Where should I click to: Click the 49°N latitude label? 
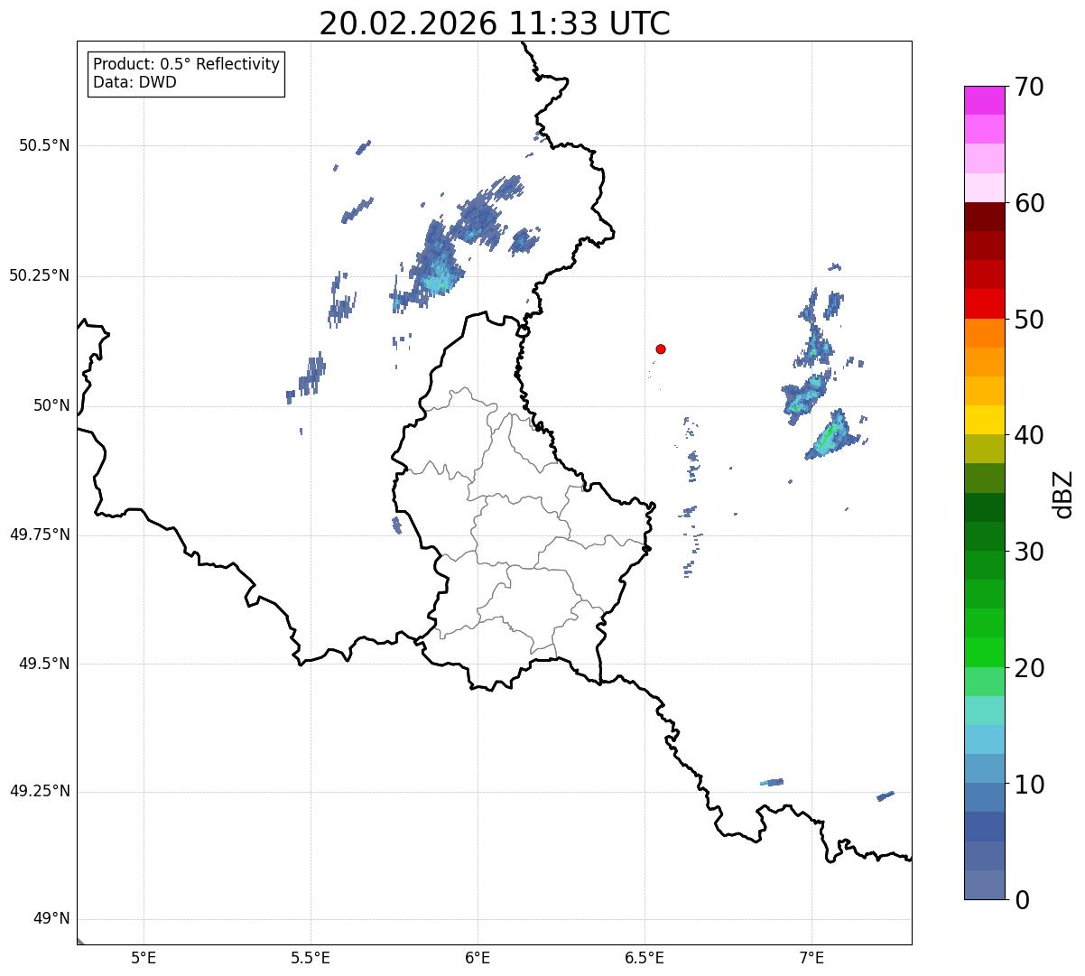point(51,919)
